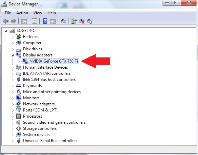The width and height of the screenshot is (198, 155).
Task: Click the blue Help question-mark icon
Action: click(x=45, y=21)
